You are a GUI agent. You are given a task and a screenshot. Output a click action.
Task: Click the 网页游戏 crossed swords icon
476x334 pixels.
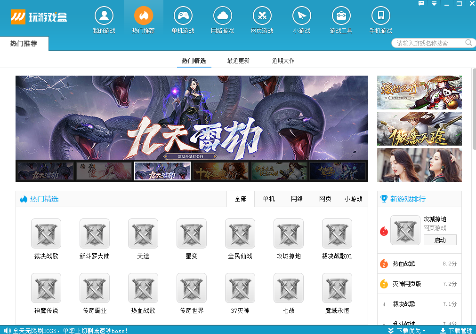coord(262,16)
